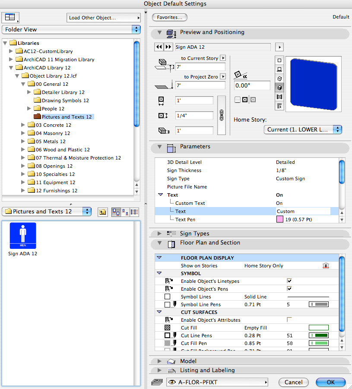Click the to Project Zero arrow button
Screen dimensions: 352x389
click(x=223, y=77)
